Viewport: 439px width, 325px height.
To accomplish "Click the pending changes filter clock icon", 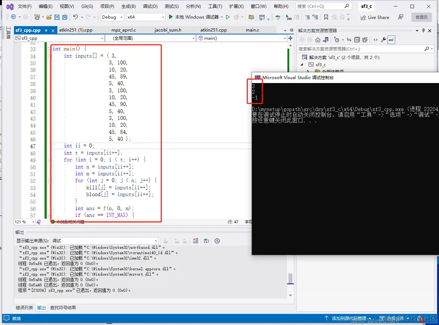I will pyautogui.click(x=337, y=40).
